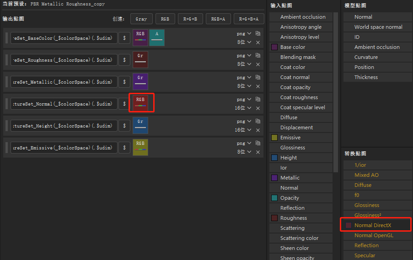Click the purple Metallic color swatch in input maps
Screen dimensions: 413x260
pyautogui.click(x=274, y=178)
